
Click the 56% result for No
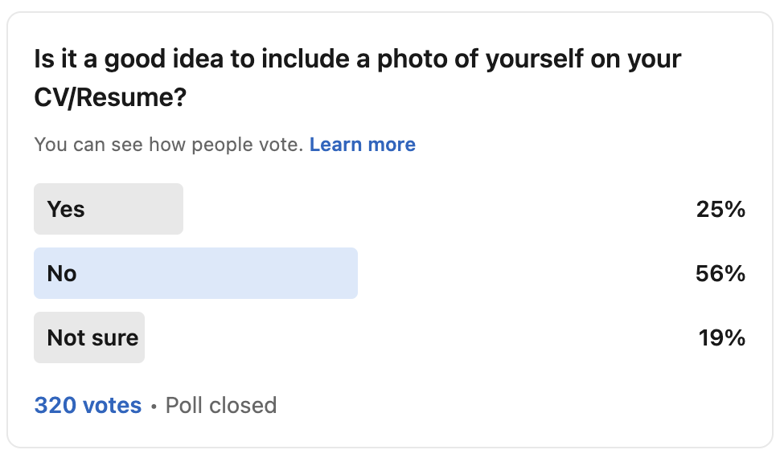[720, 274]
